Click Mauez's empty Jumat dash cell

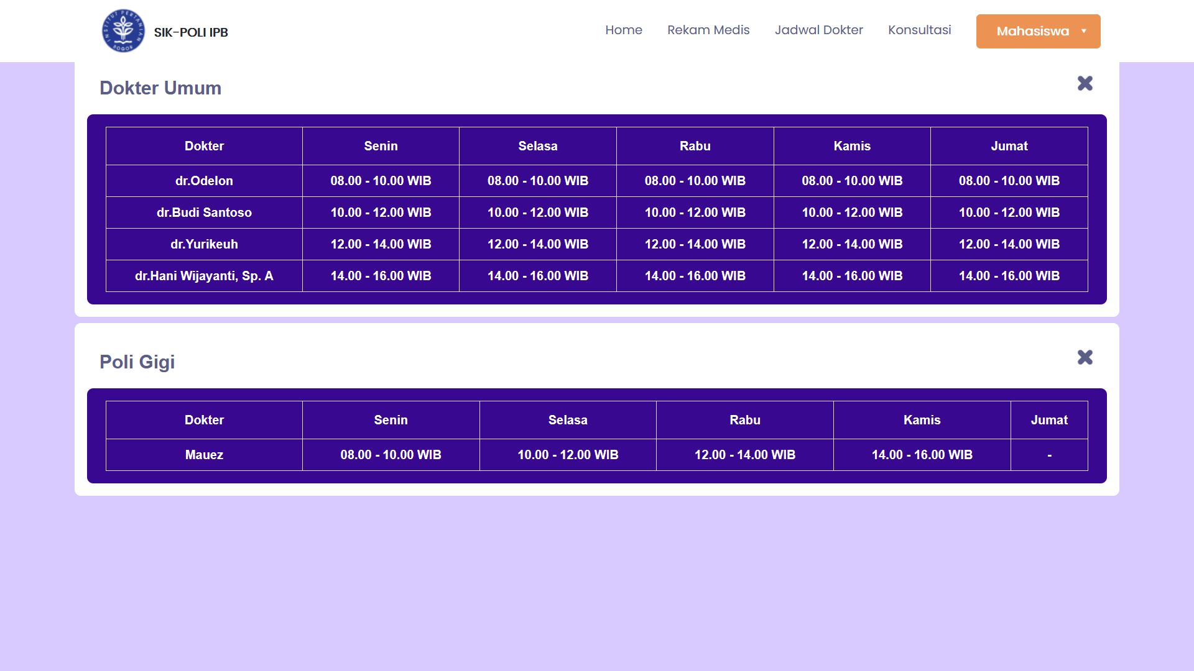tap(1049, 455)
